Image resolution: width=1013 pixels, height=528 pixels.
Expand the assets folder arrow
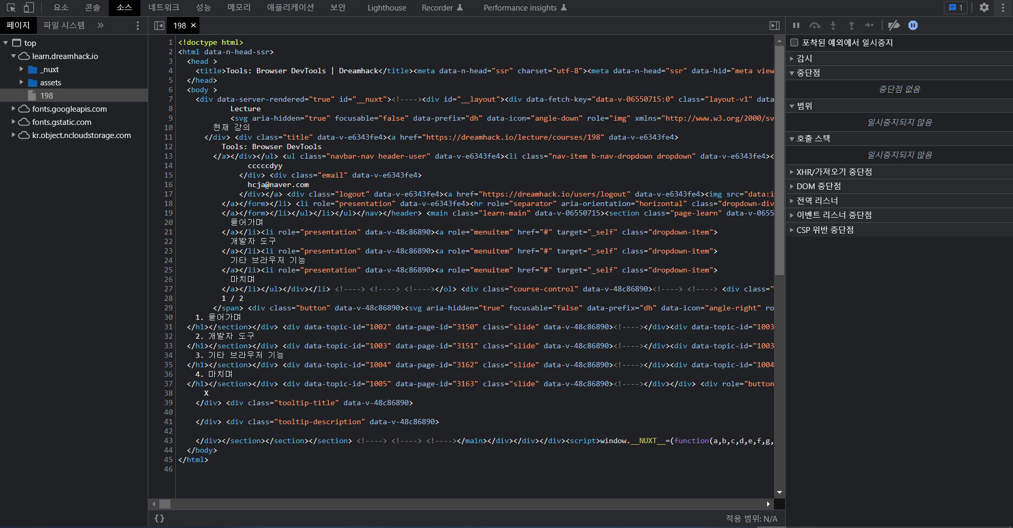(22, 83)
